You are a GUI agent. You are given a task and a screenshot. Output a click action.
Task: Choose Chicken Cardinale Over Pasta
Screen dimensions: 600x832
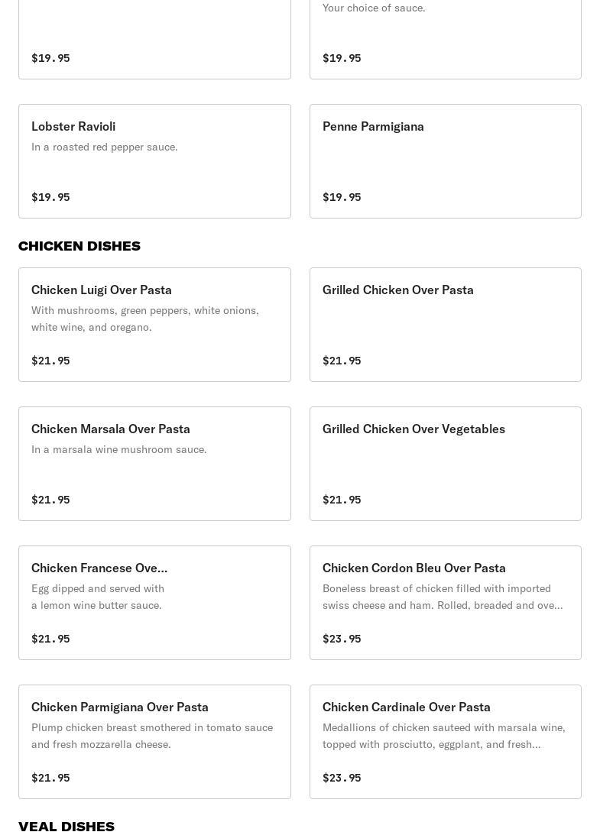(x=445, y=742)
